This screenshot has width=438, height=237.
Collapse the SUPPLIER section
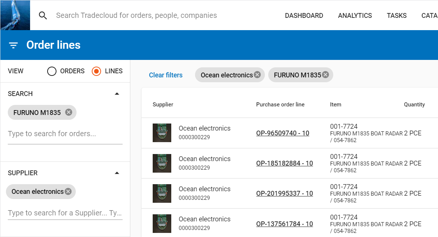[x=117, y=173]
